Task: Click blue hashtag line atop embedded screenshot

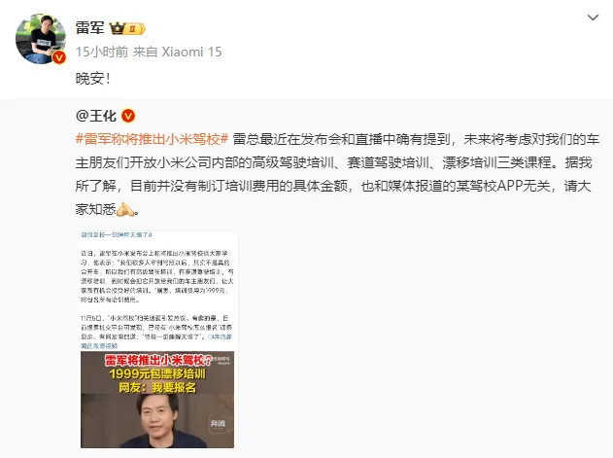Action: pos(117,235)
